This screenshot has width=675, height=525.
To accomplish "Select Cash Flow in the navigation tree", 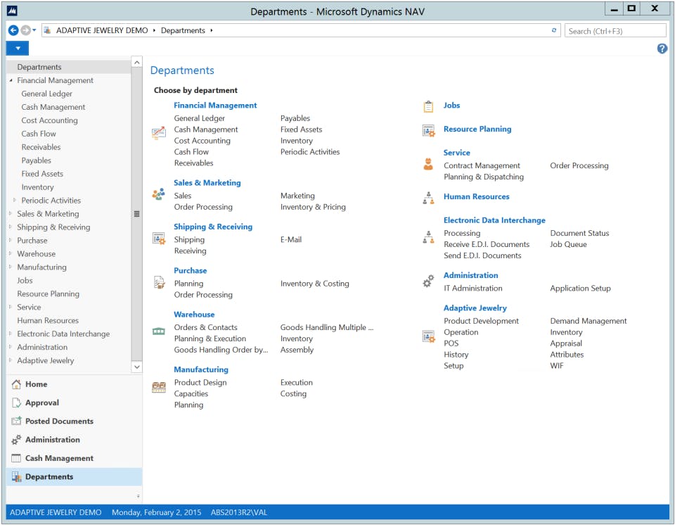I will (39, 134).
